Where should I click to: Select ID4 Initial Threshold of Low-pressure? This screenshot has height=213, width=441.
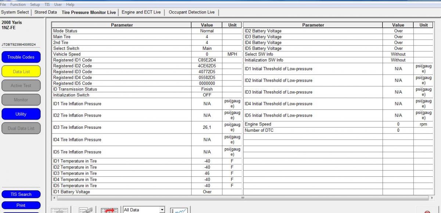pyautogui.click(x=313, y=104)
